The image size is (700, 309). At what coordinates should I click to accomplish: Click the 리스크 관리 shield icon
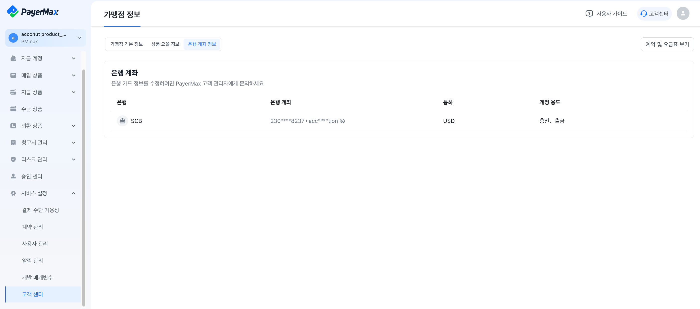tap(13, 159)
